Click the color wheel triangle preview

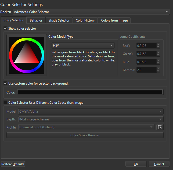27,55
